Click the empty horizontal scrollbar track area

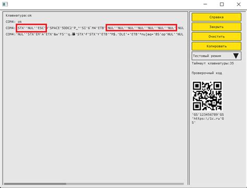[x=125, y=184]
